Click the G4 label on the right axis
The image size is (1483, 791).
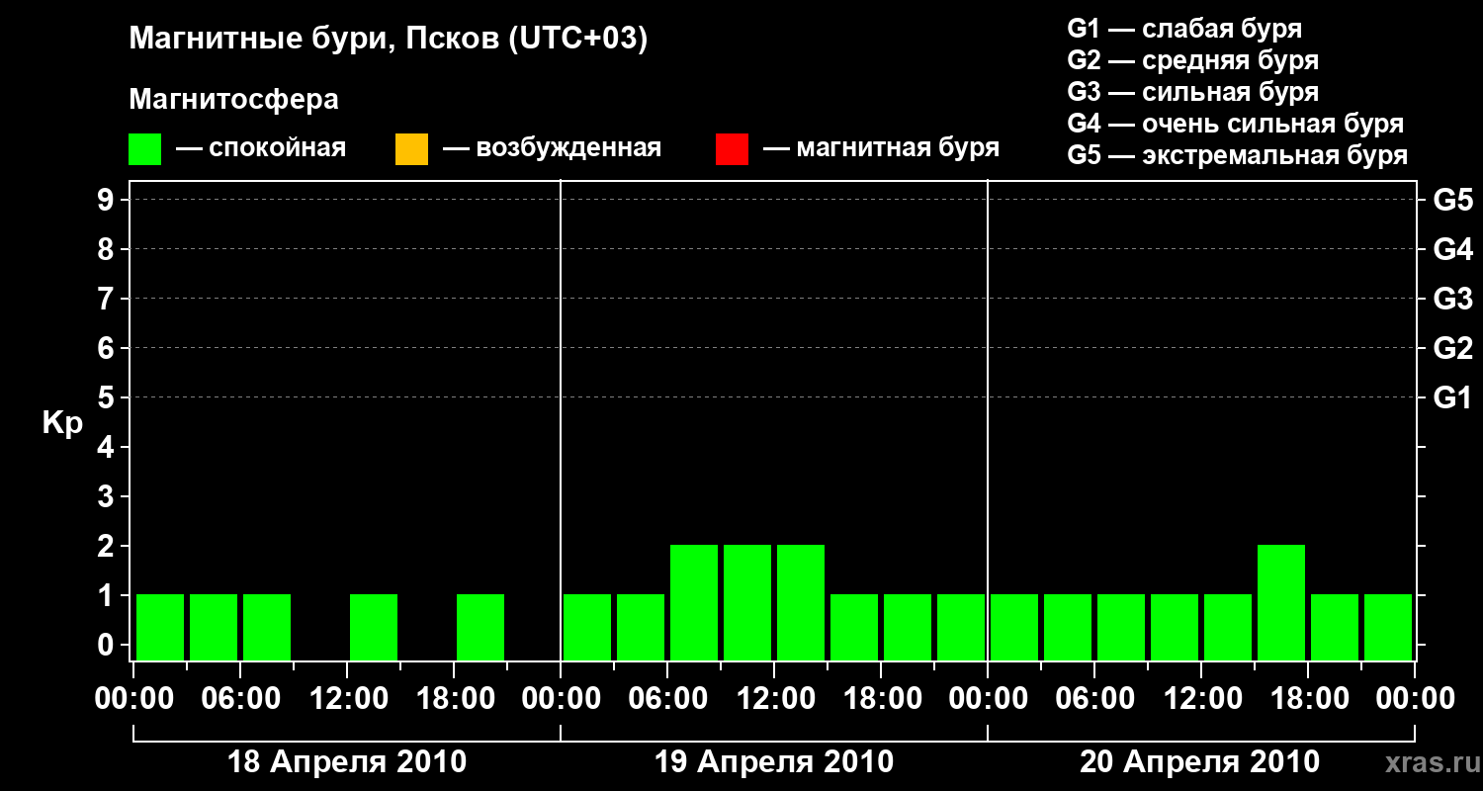[1452, 249]
